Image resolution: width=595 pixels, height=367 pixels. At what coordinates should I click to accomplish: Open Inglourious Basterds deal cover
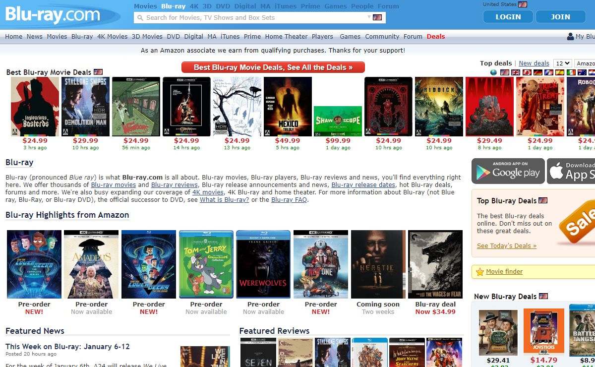(35, 107)
